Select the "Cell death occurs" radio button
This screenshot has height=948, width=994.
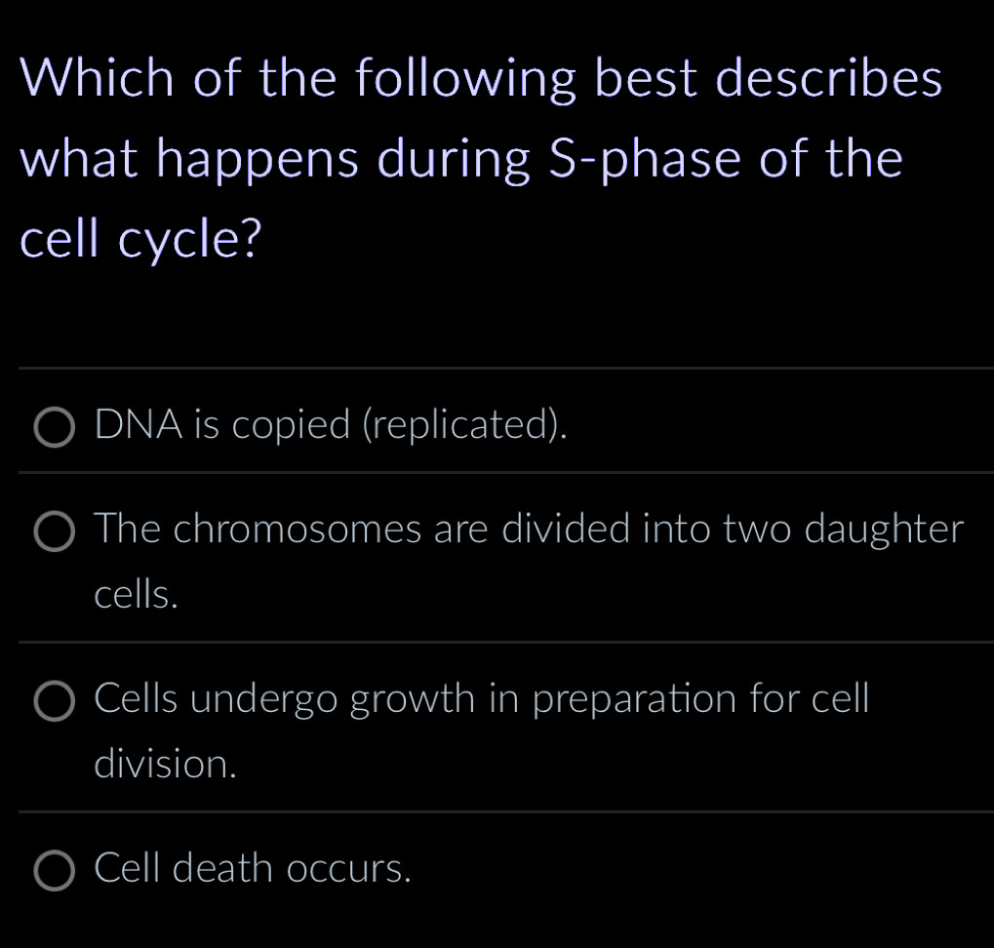pyautogui.click(x=56, y=870)
